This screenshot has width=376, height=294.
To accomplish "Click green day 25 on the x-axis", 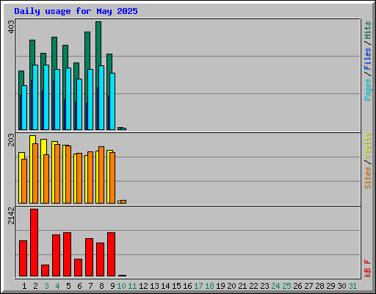I will [286, 286].
